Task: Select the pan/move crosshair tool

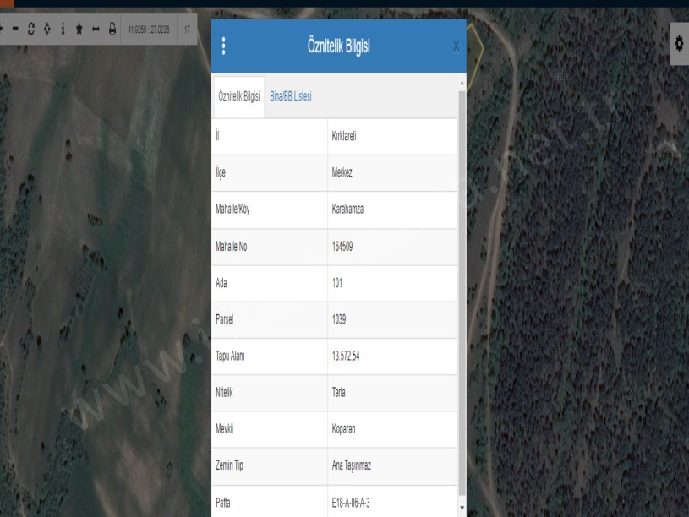Action: point(48,29)
